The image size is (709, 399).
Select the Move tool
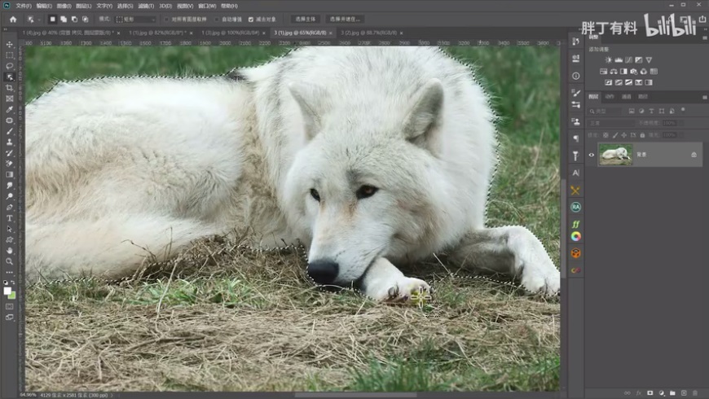click(10, 45)
